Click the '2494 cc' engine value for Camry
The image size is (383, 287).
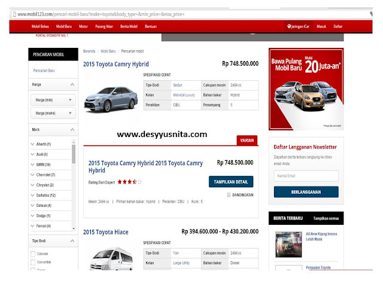236,85
